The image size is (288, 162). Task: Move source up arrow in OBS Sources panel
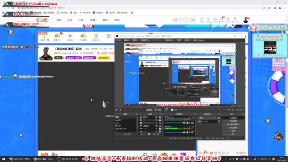[x=154, y=134]
